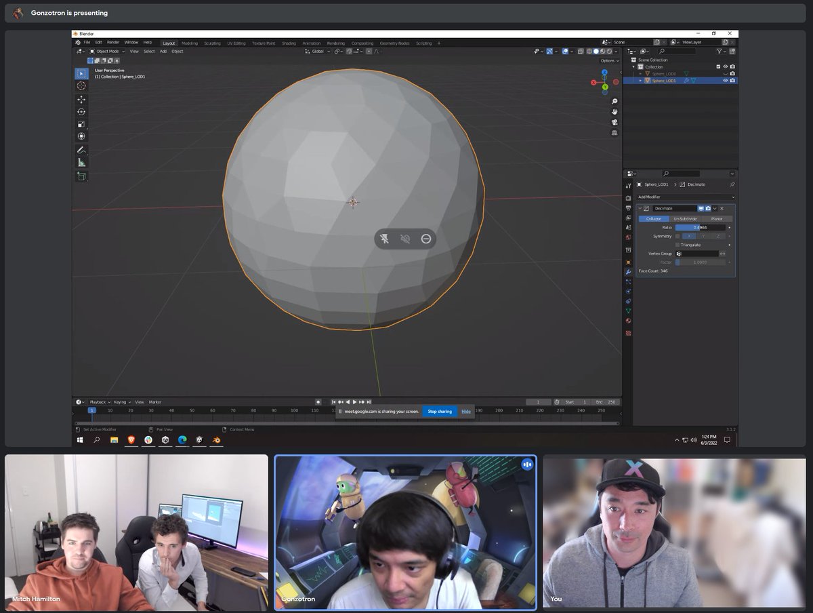Open the Tool properties tab
Viewport: 813px width, 613px height.
click(628, 185)
